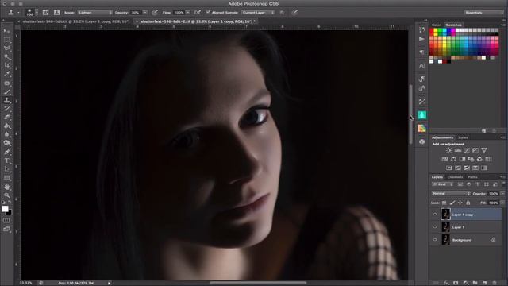
Task: Select the Rectangular Marquee tool
Action: (x=6, y=40)
